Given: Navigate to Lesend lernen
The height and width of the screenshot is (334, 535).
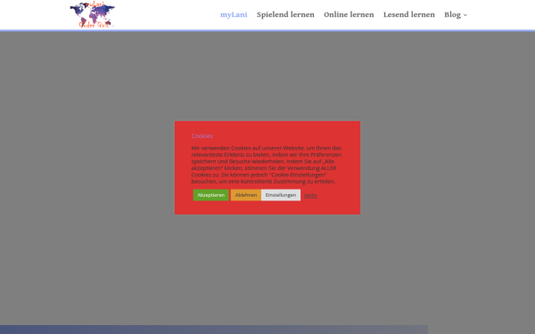Looking at the screenshot, I should click(x=408, y=14).
